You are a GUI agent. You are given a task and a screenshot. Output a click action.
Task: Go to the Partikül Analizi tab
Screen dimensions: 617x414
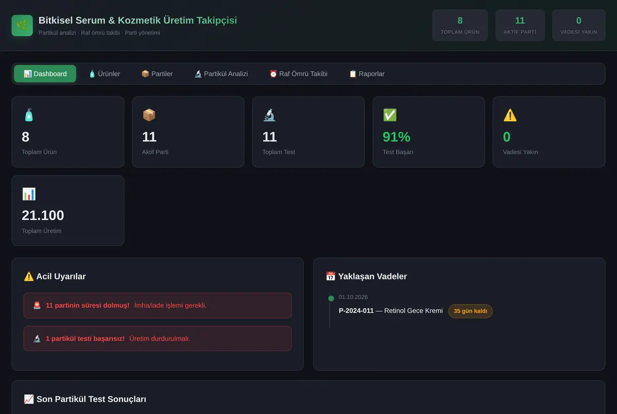(x=221, y=74)
